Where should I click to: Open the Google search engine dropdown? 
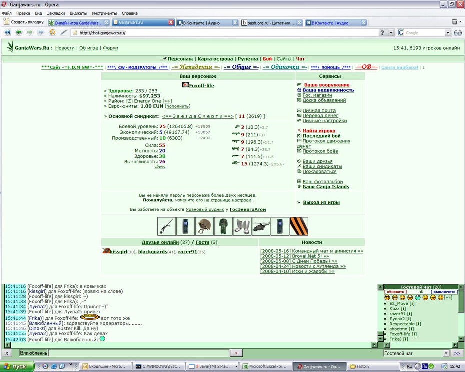448,33
